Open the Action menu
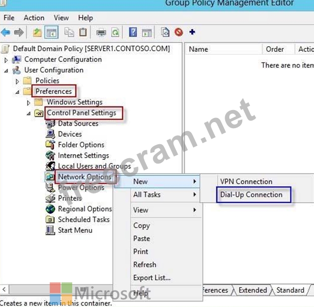 pos(34,18)
